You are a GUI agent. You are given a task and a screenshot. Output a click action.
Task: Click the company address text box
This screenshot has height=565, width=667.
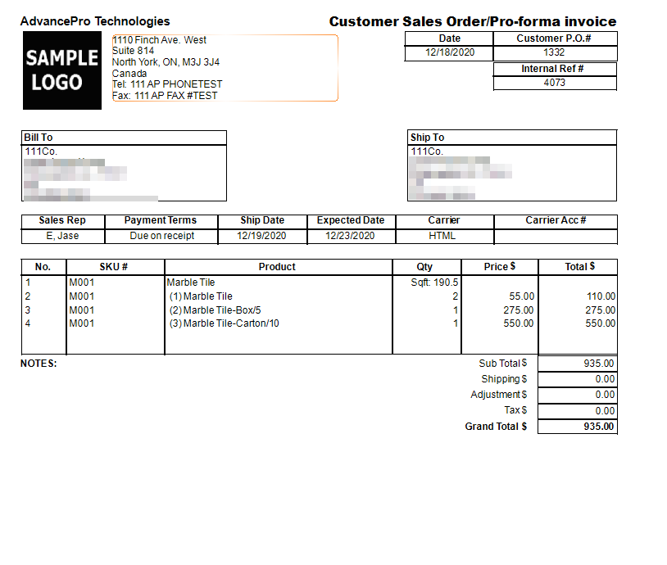point(225,68)
